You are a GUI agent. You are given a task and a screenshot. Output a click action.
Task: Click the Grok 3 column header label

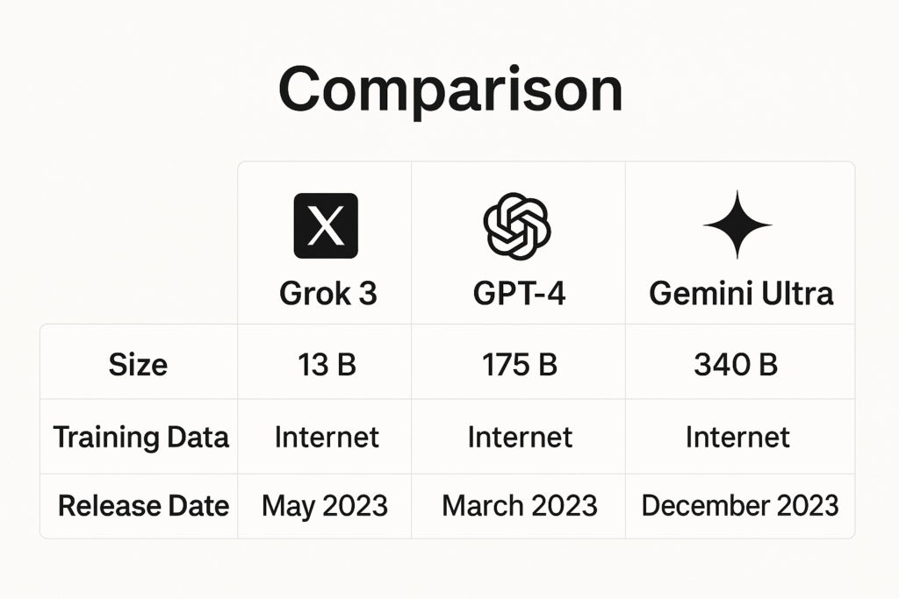pyautogui.click(x=327, y=293)
